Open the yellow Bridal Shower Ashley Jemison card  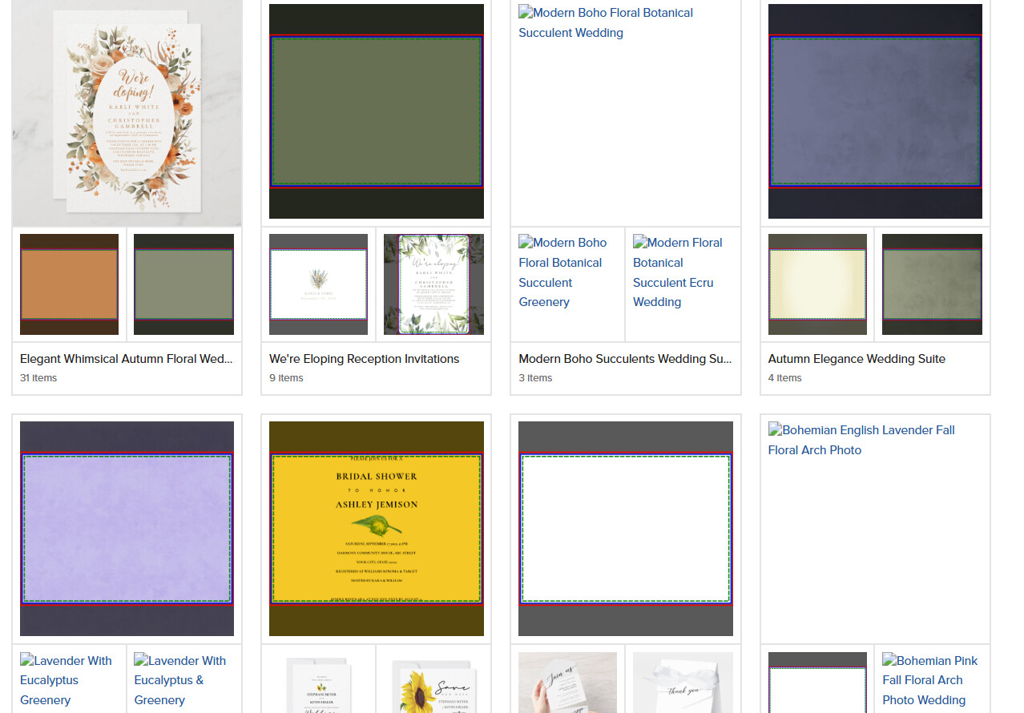377,529
